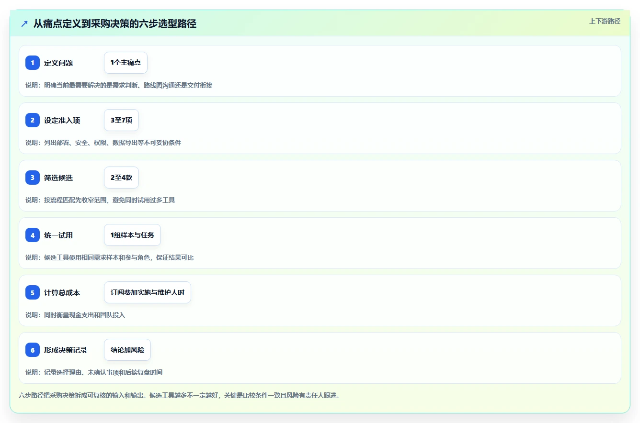Viewport: 640px width, 423px height.
Task: Click the footer note starting 六步路径把采购决策
Action: (x=179, y=396)
